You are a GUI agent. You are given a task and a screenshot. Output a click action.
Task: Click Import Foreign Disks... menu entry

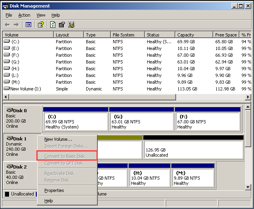pyautogui.click(x=67, y=146)
